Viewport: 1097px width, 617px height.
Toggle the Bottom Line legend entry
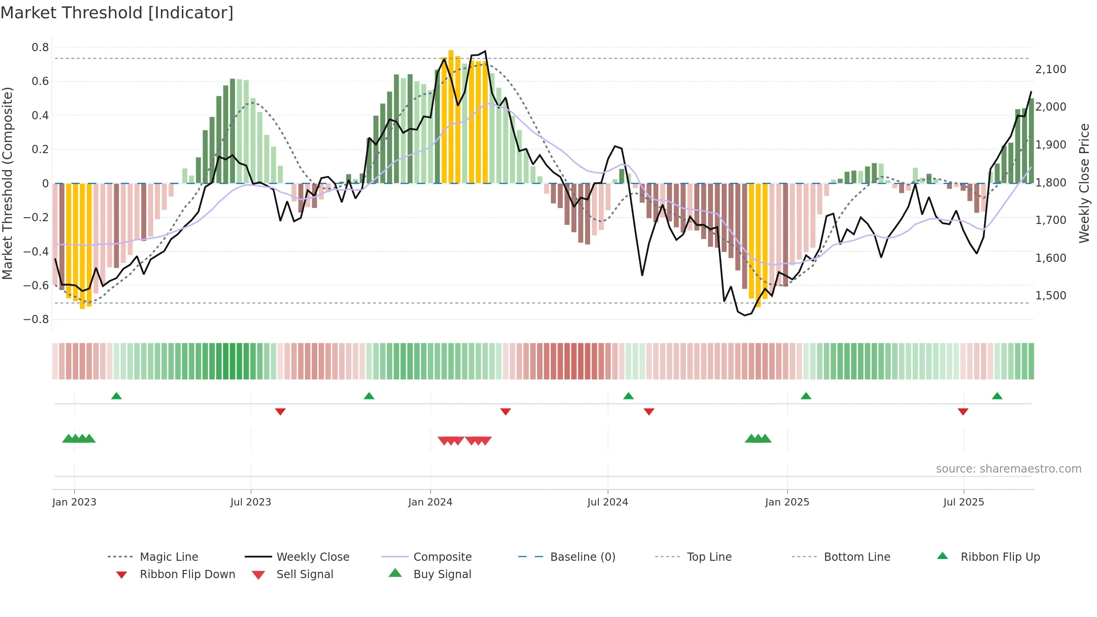click(x=841, y=557)
